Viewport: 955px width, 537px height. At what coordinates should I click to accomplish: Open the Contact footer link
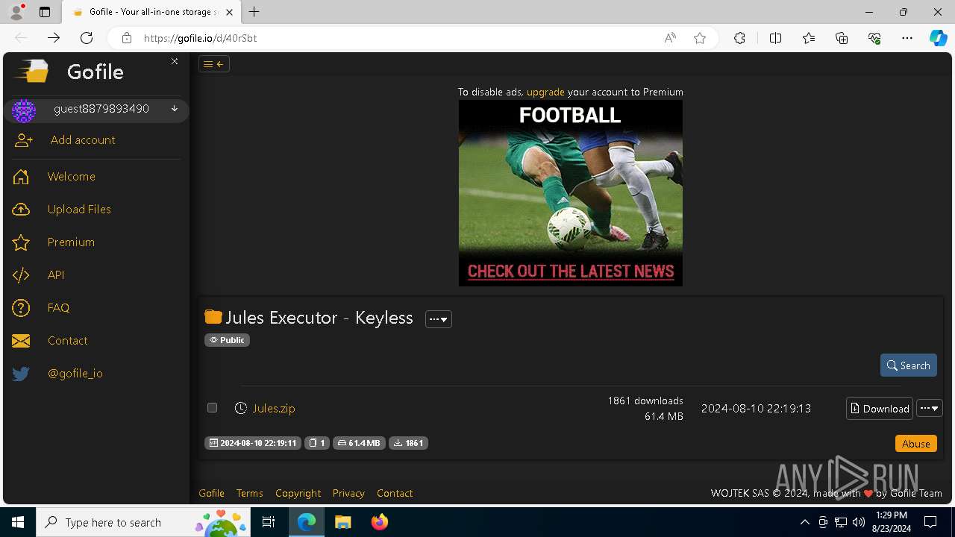[395, 493]
